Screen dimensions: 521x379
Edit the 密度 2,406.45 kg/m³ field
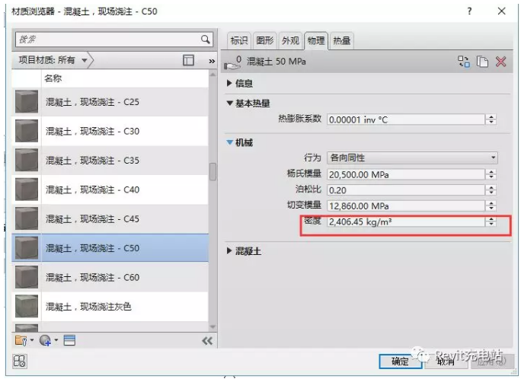(x=406, y=221)
